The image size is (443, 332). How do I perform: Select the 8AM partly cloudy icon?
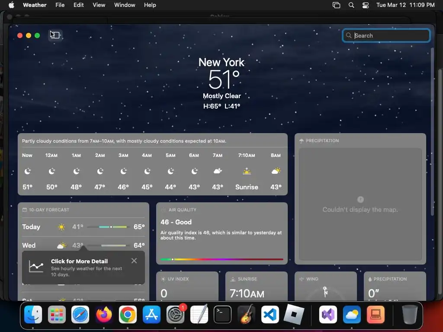tap(276, 171)
